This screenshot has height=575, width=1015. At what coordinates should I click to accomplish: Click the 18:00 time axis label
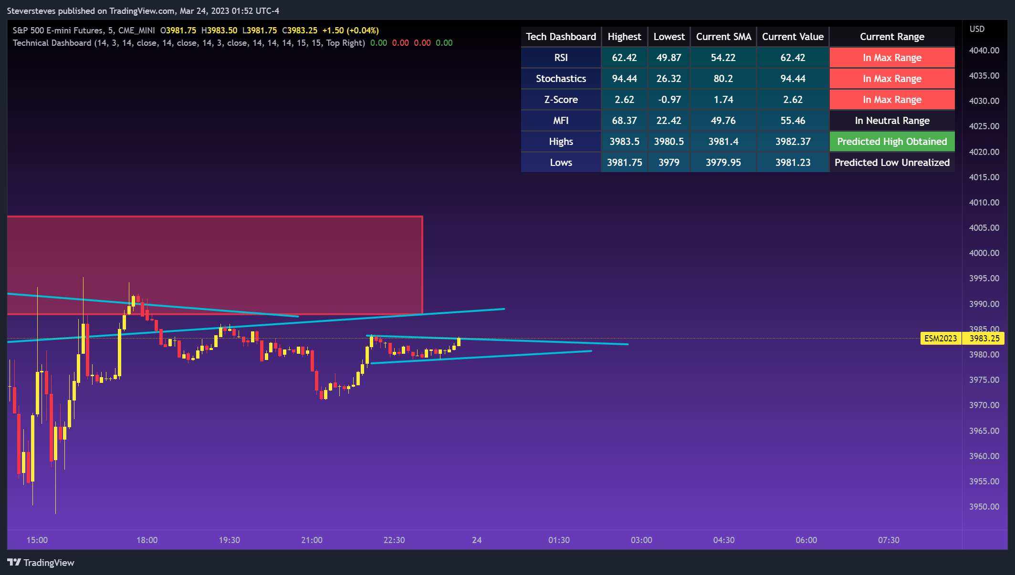click(147, 540)
